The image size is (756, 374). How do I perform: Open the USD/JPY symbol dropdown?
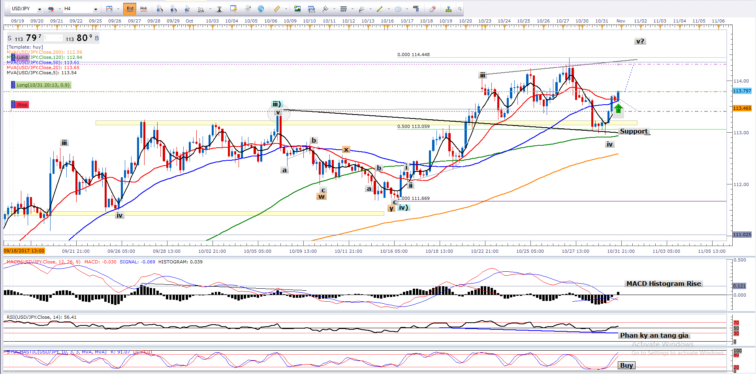(x=39, y=9)
